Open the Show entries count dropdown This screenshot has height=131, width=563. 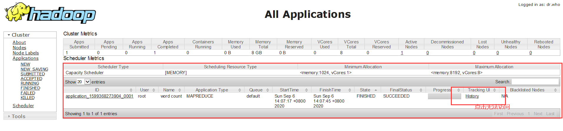point(84,82)
